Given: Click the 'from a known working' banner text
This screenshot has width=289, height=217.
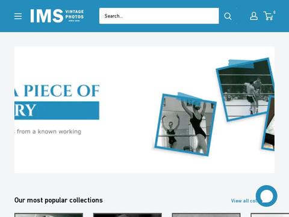Looking at the screenshot, I should click(49, 131).
